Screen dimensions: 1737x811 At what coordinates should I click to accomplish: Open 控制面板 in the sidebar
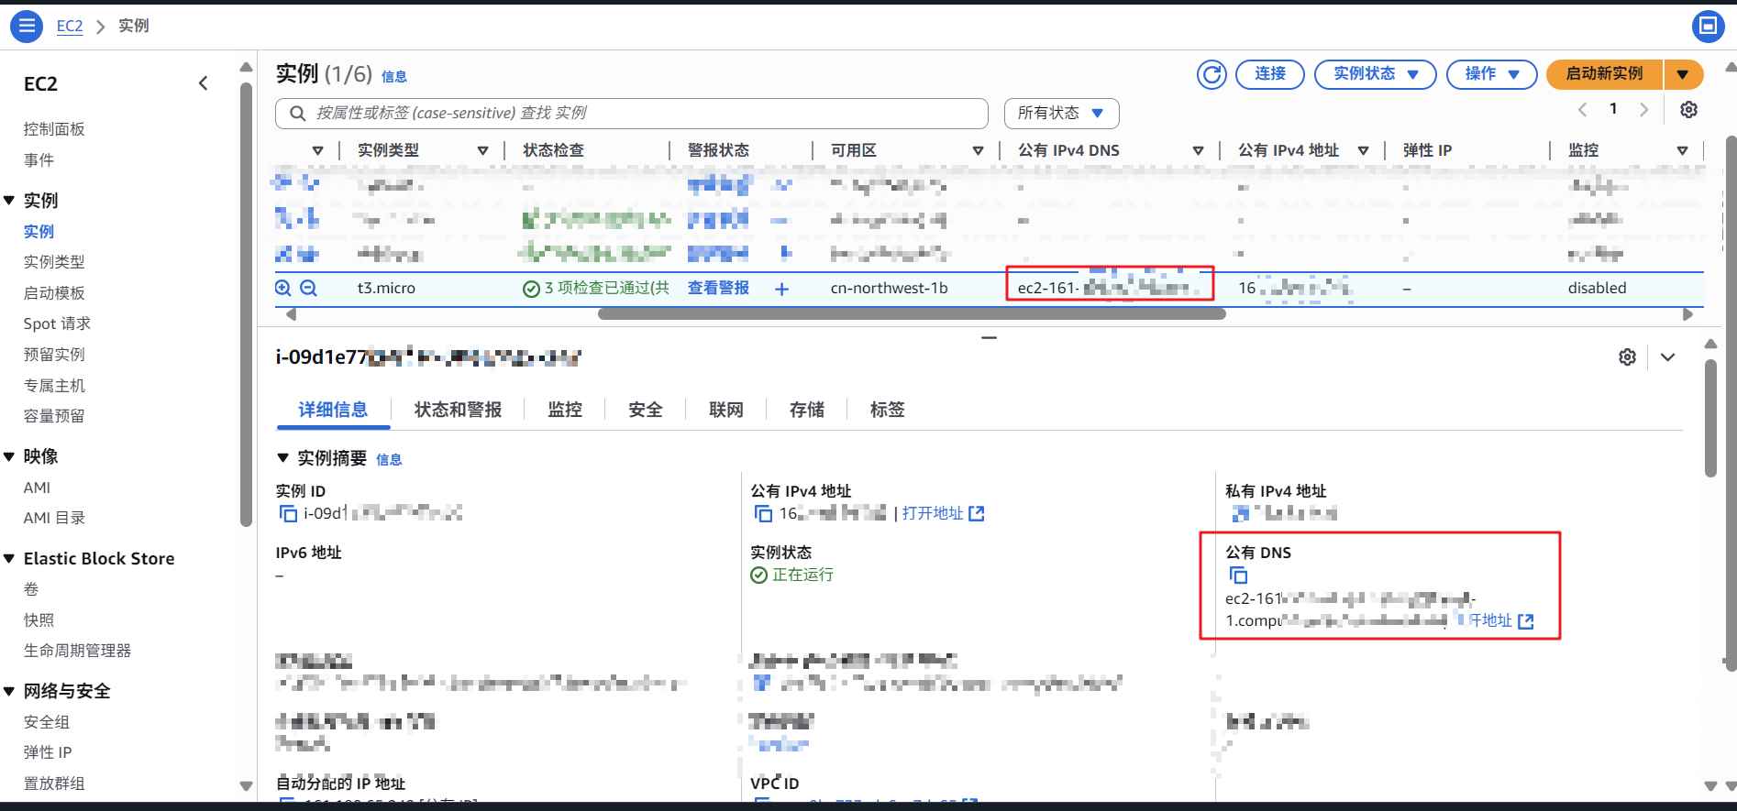(x=54, y=129)
